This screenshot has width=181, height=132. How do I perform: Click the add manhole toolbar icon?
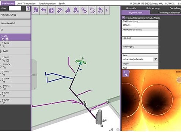point(68,10)
